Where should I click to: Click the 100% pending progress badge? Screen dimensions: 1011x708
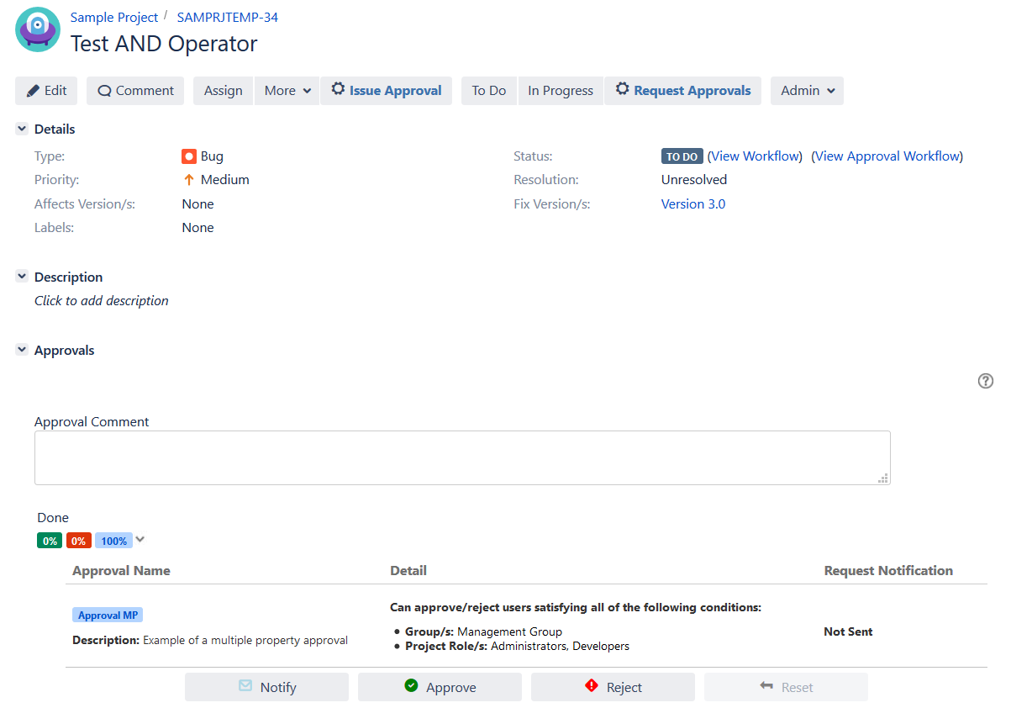click(x=113, y=541)
